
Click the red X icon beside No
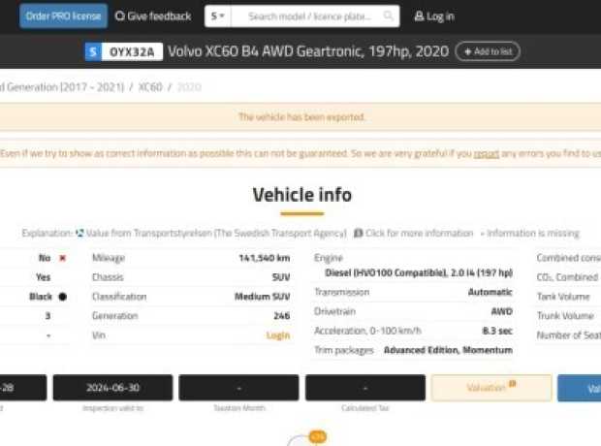(62, 259)
